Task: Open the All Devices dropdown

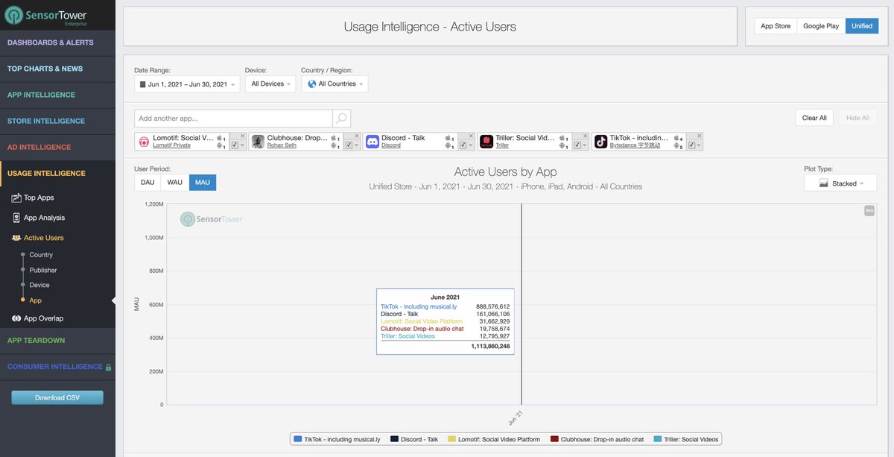Action: click(270, 84)
